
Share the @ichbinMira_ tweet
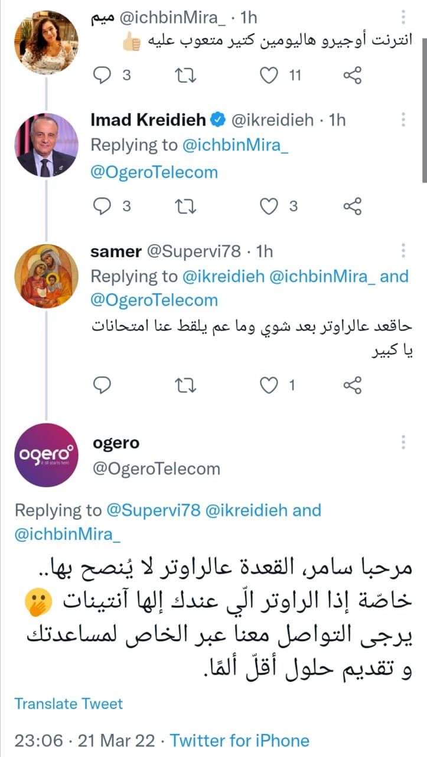pos(352,75)
